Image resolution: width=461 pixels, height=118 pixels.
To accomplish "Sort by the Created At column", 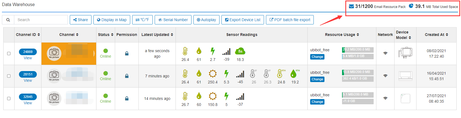I will [x=436, y=35].
